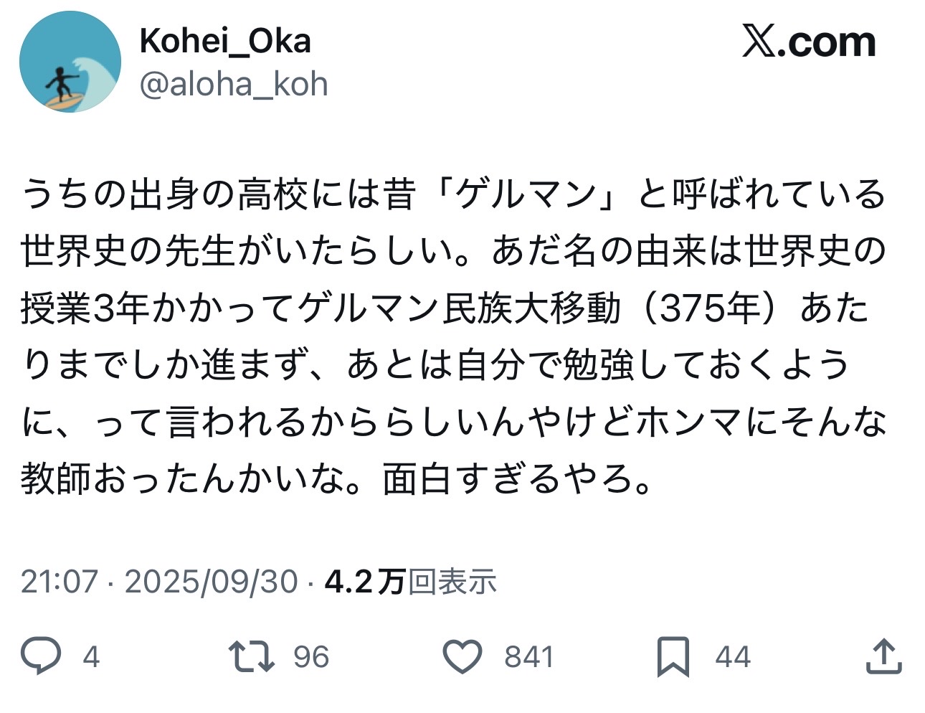Open the share menu via the upload arrow icon
Screen dimensions: 925x713
883,656
